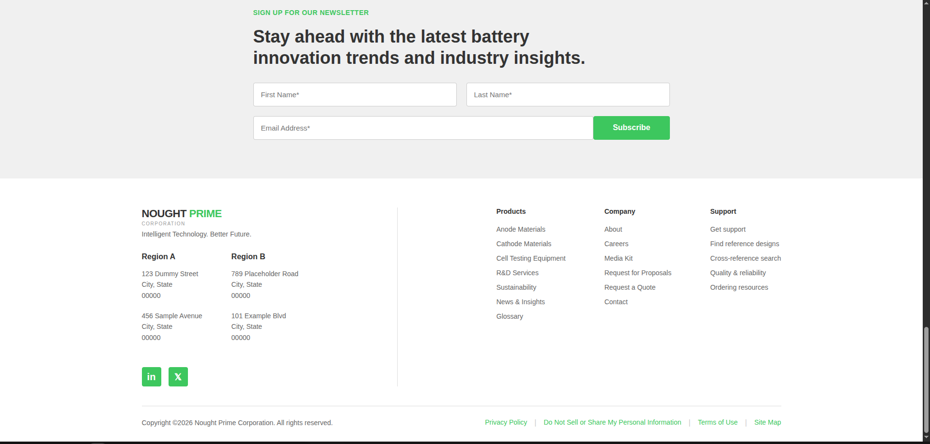Select Do Not Sell or Share My Personal Information
This screenshot has width=930, height=444.
point(612,422)
